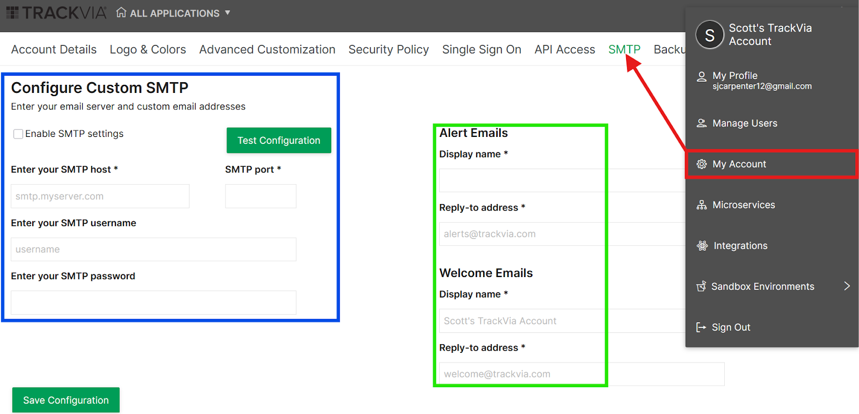This screenshot has width=859, height=414.
Task: Expand the Sandbox Environments submenu chevron
Action: click(847, 286)
